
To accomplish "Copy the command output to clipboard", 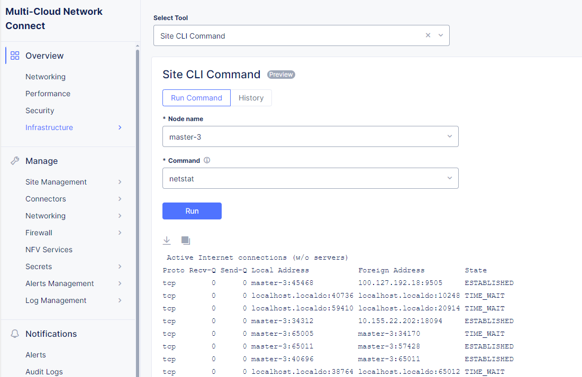I will (185, 241).
